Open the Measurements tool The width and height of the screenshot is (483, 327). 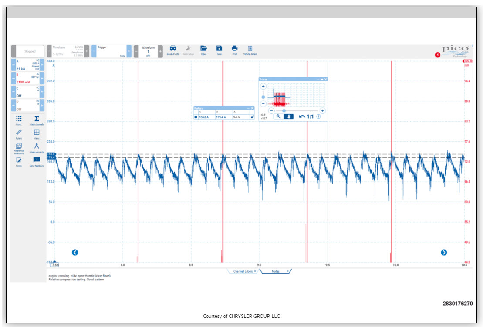pyautogui.click(x=37, y=147)
